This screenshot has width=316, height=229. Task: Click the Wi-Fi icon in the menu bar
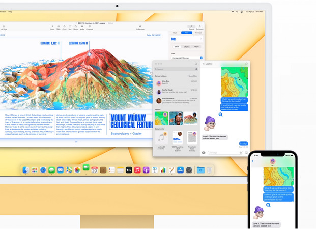[233, 12]
